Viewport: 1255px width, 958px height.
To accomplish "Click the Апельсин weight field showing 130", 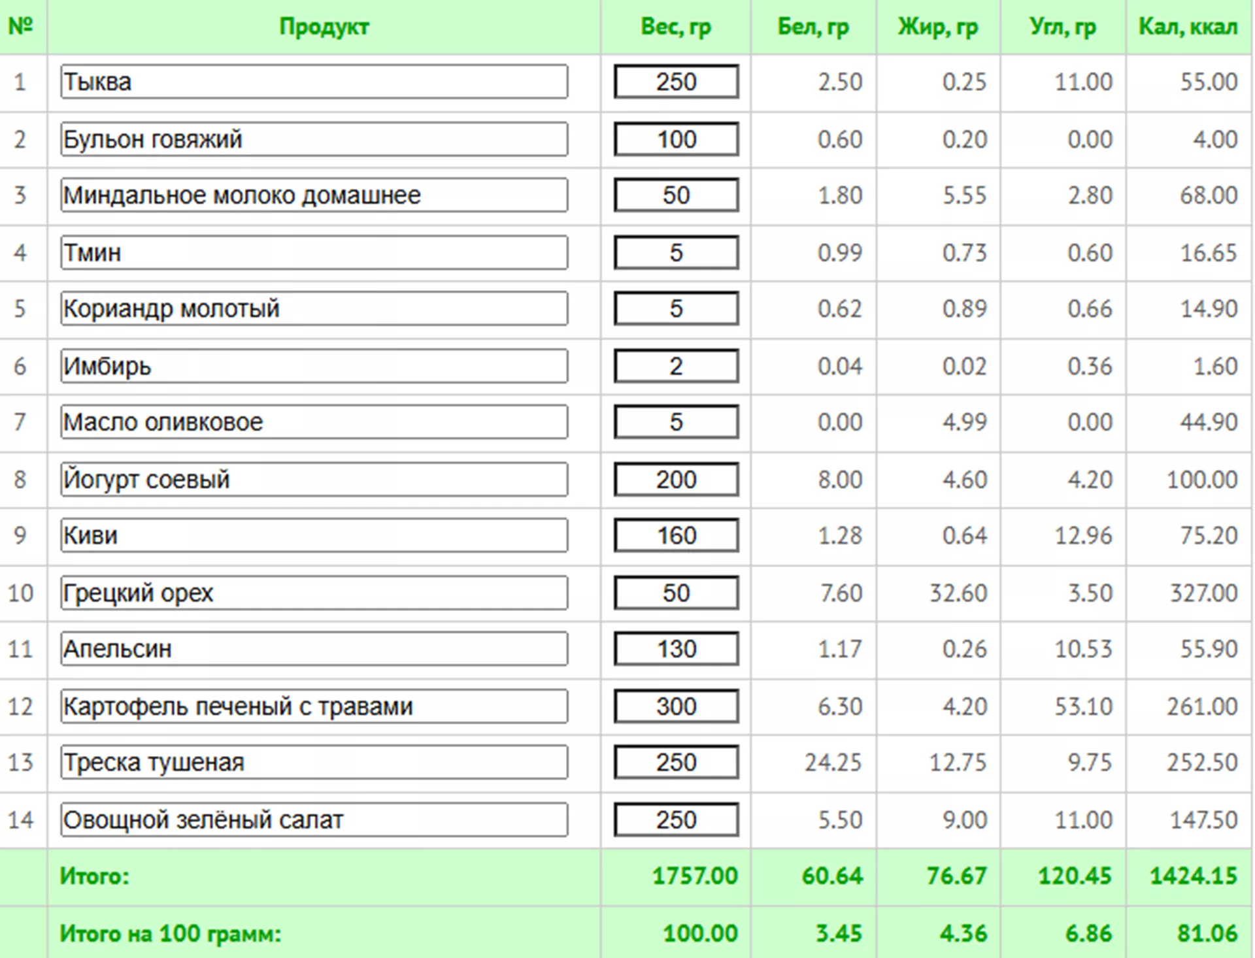I will [676, 649].
